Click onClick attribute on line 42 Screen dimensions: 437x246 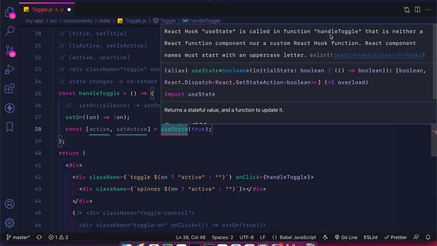point(247,177)
